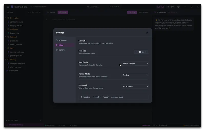Click the untitled.md status bar entry
This screenshot has height=131, width=205.
[50, 125]
